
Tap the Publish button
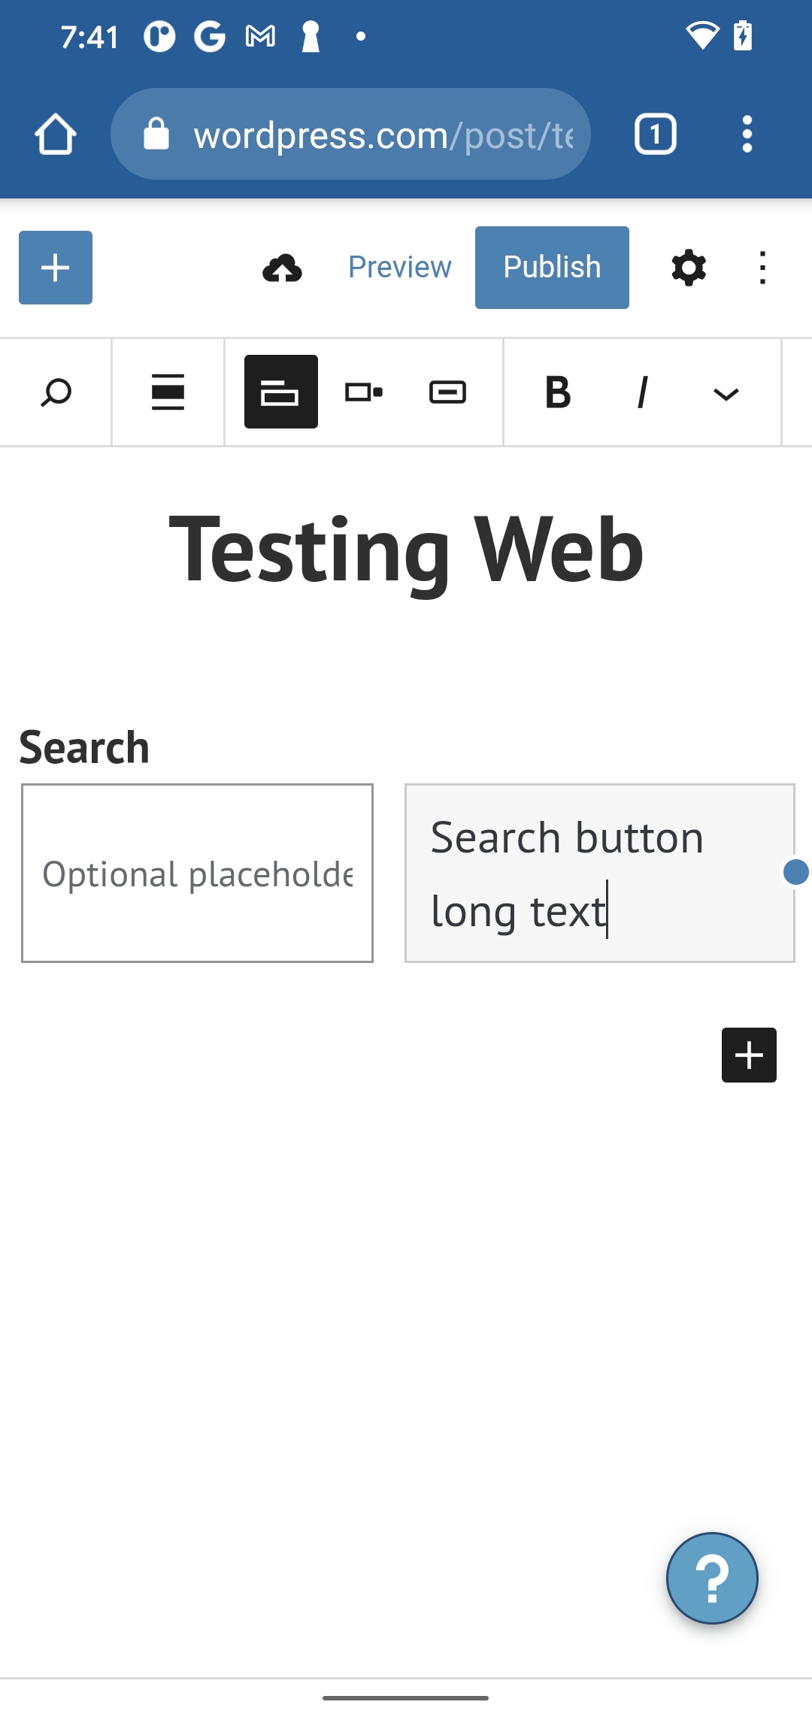(x=551, y=266)
